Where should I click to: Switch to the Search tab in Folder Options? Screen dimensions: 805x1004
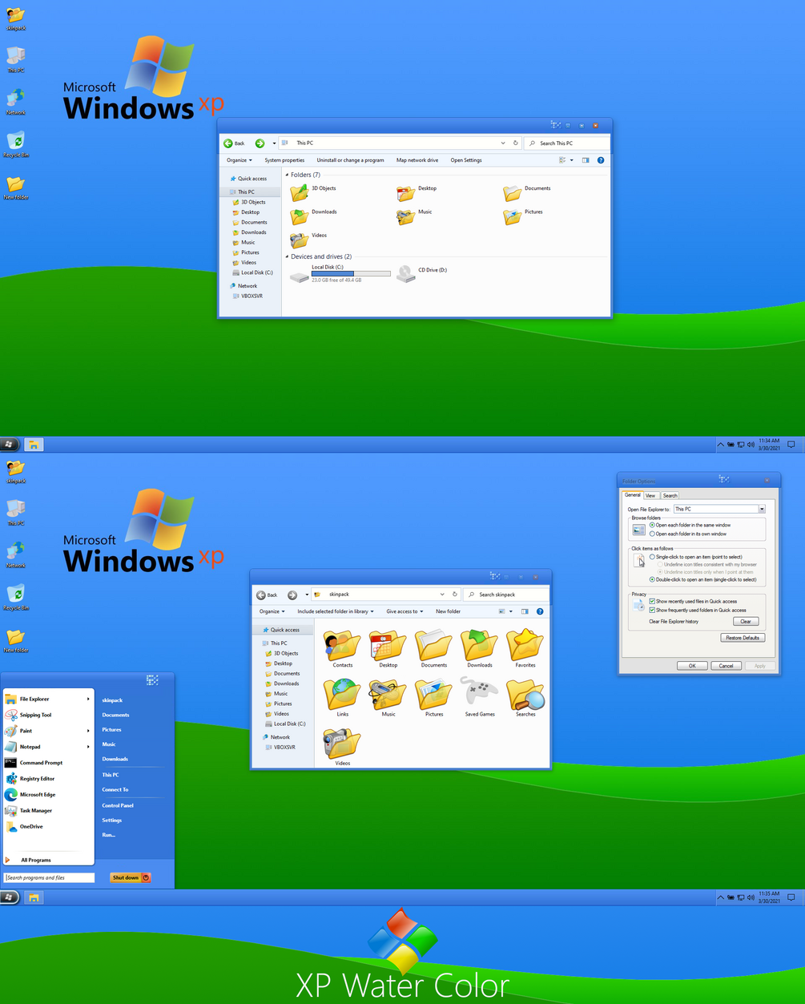click(x=670, y=495)
